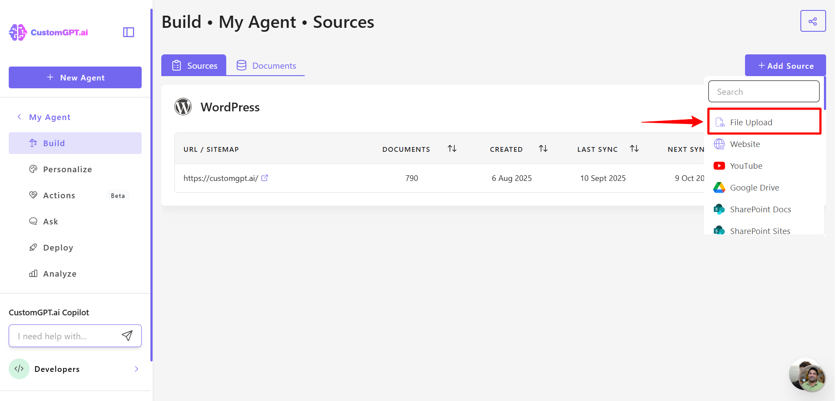Open the Deploy menu item
Image resolution: width=837 pixels, height=401 pixels.
click(75, 247)
